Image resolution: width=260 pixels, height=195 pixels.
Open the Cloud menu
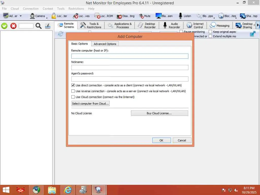point(15,8)
